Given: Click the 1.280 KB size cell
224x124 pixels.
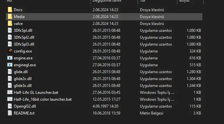Looking at the screenshot, I should [x=194, y=72].
